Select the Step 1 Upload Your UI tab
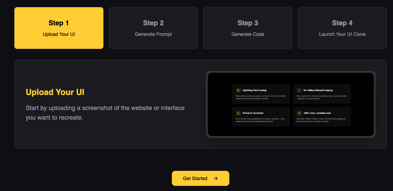 (59, 28)
